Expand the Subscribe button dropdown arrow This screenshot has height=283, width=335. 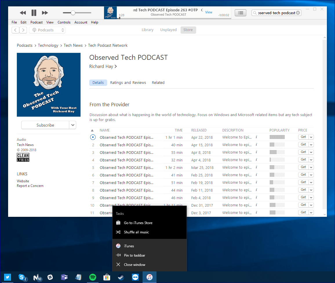click(x=73, y=125)
